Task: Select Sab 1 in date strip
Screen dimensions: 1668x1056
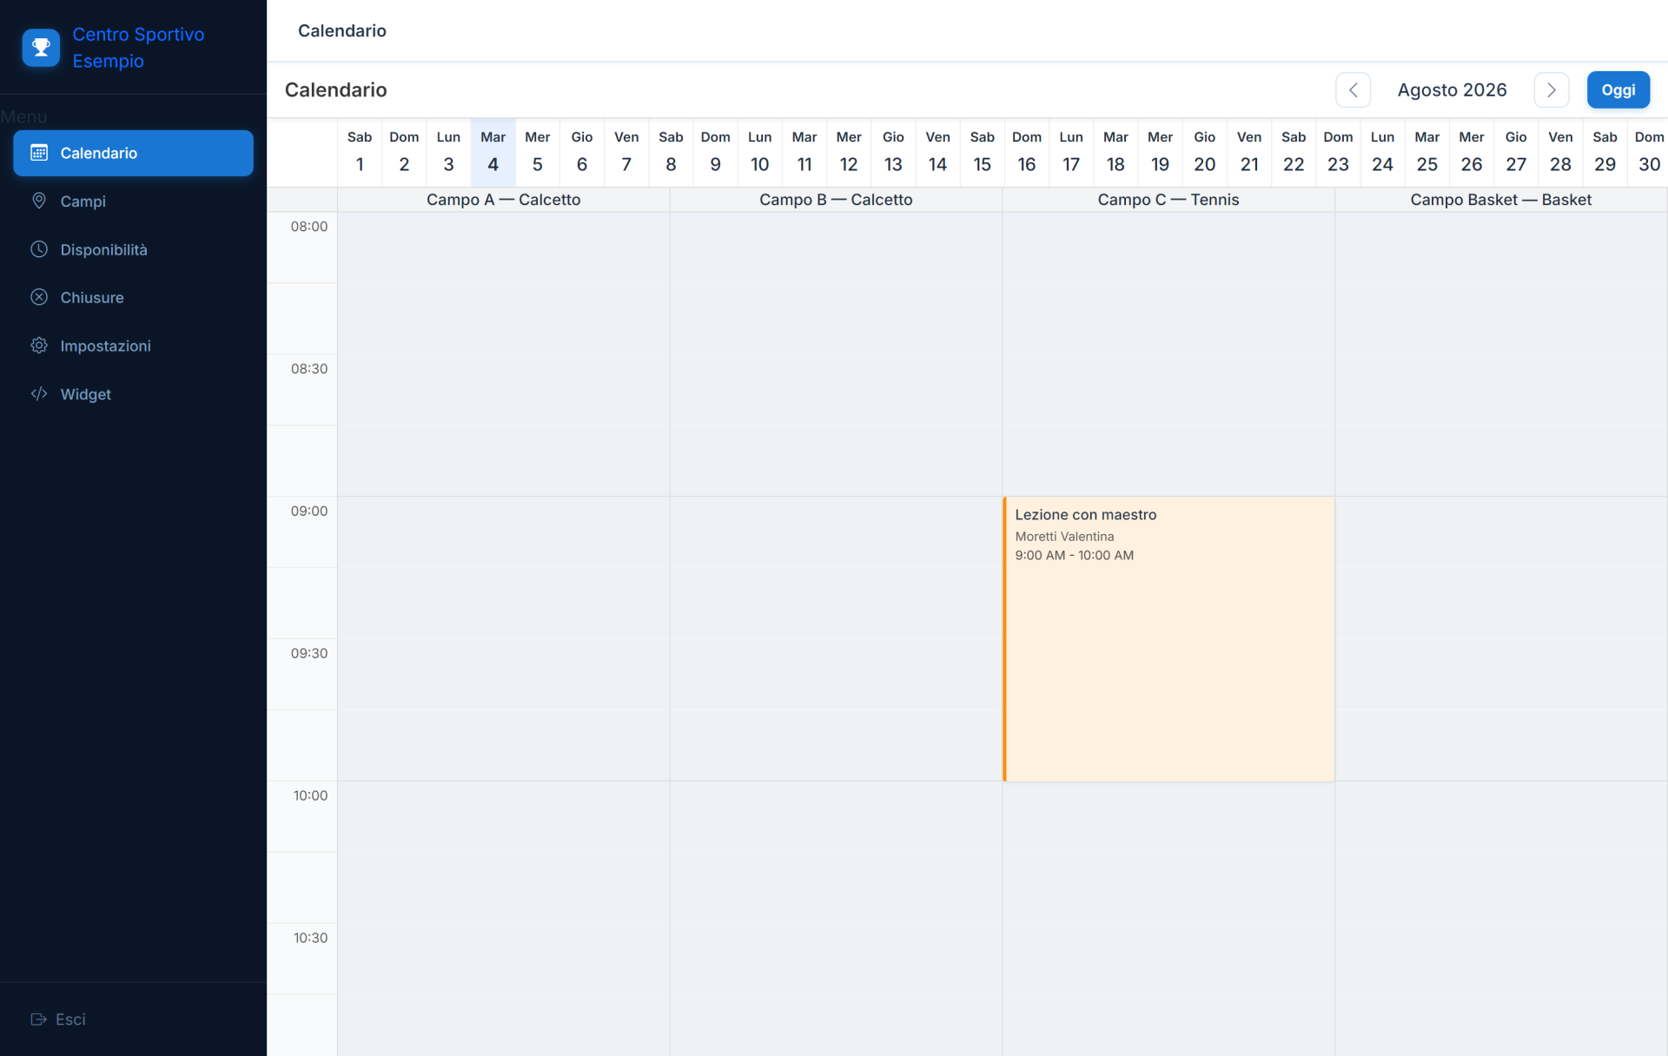Action: point(360,152)
